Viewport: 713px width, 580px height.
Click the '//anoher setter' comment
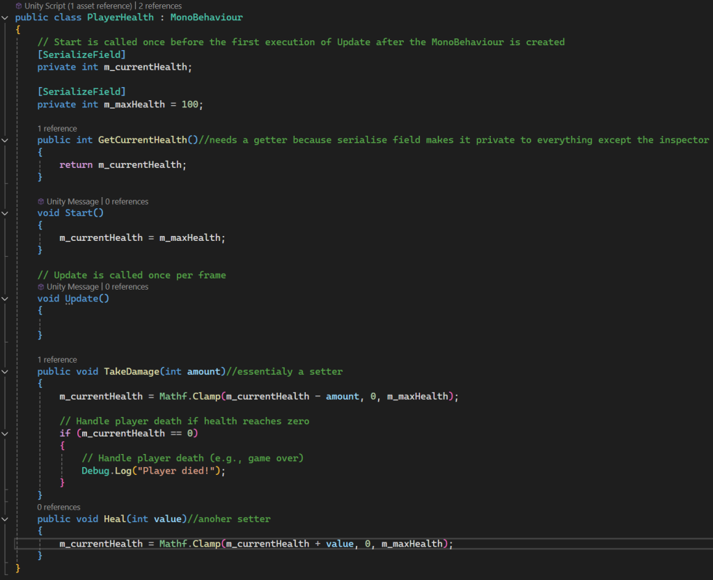tap(228, 519)
